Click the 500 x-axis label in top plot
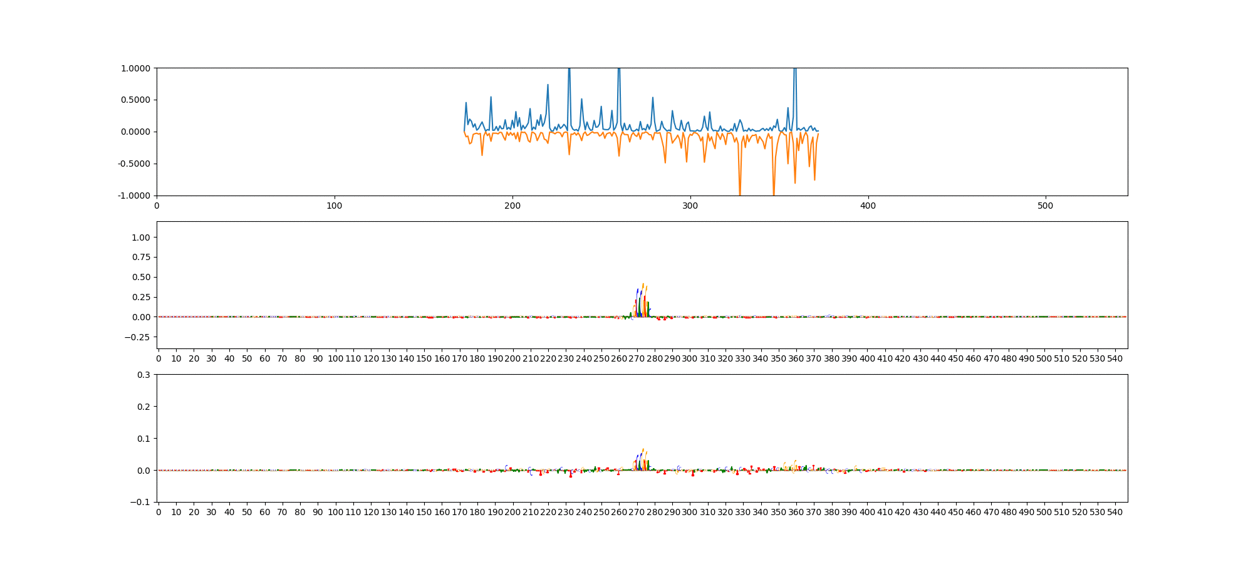This screenshot has height=564, width=1253. pyautogui.click(x=1045, y=206)
